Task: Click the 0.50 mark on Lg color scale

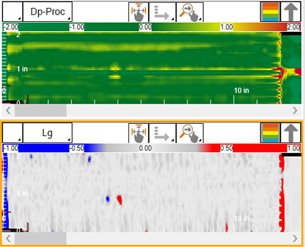Action: (x=226, y=148)
